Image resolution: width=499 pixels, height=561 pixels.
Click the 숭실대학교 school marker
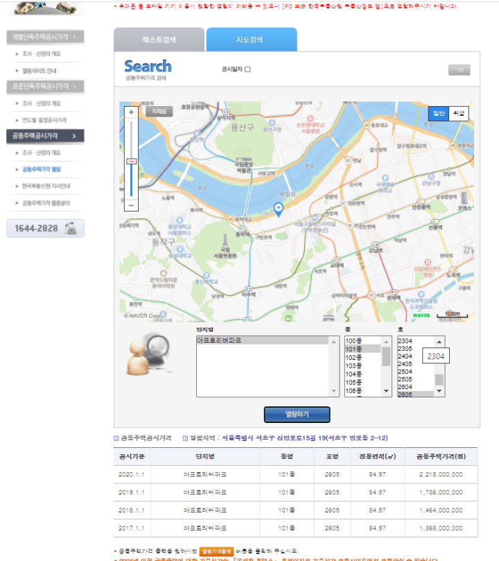[180, 249]
